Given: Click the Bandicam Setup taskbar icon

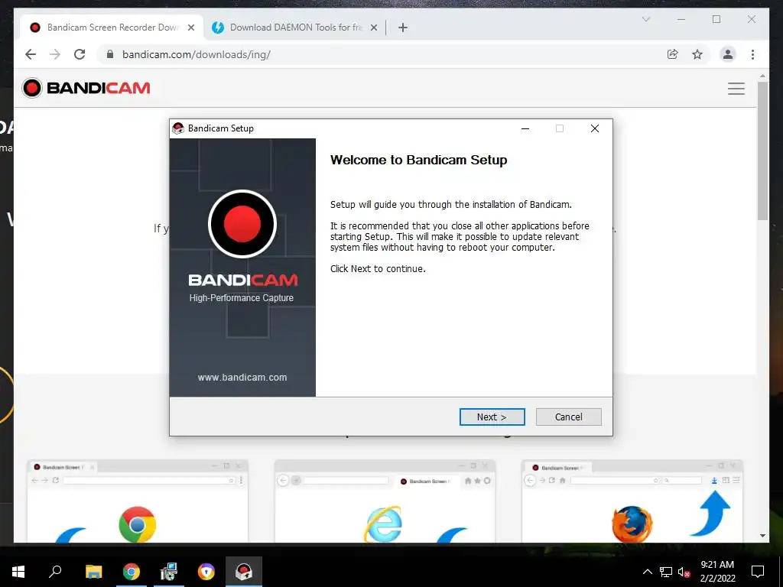Looking at the screenshot, I should 244,572.
